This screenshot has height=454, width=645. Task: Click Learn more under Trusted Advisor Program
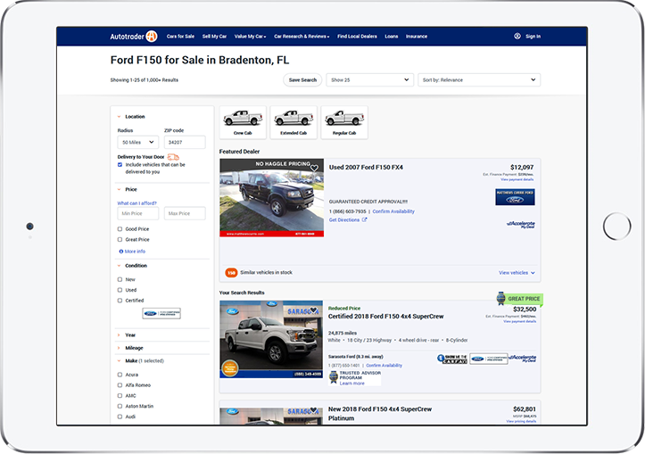pyautogui.click(x=352, y=384)
